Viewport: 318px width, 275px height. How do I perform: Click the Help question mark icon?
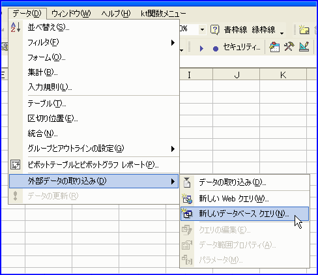pos(214,30)
